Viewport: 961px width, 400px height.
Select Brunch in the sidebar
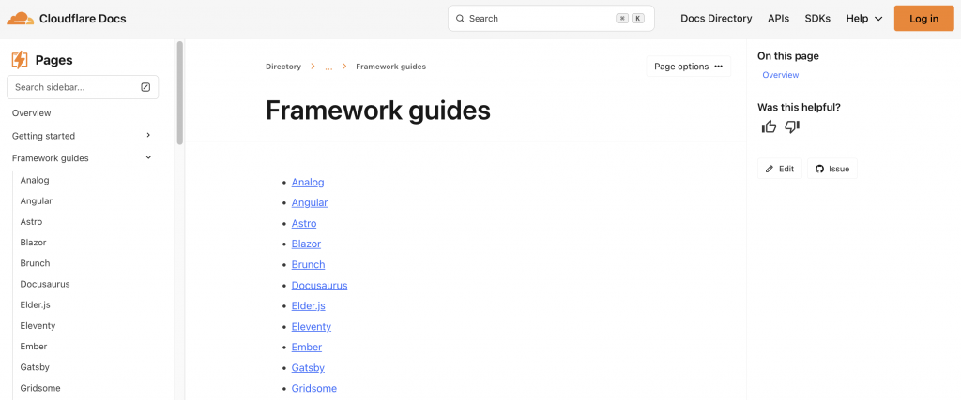coord(35,263)
